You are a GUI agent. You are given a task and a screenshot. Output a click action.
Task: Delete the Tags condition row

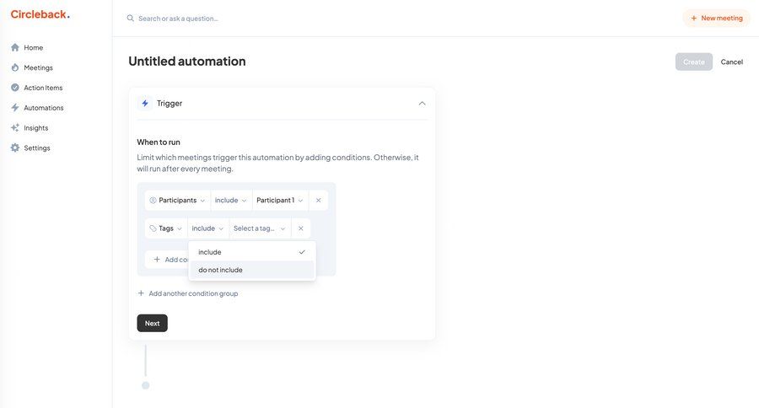click(x=300, y=228)
